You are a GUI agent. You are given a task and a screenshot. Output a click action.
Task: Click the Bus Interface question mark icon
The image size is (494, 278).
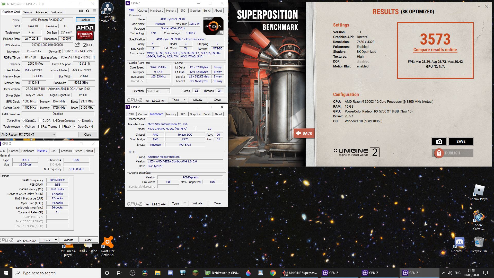click(94, 57)
